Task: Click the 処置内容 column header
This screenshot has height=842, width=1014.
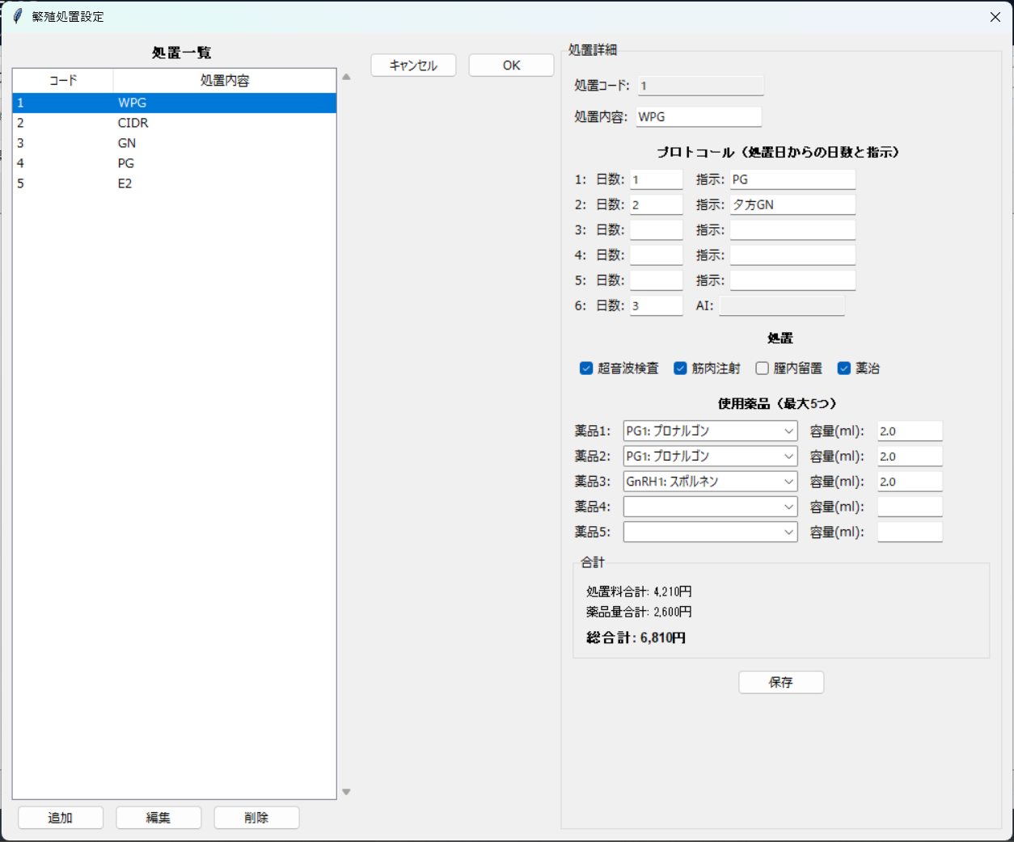Action: (x=225, y=81)
